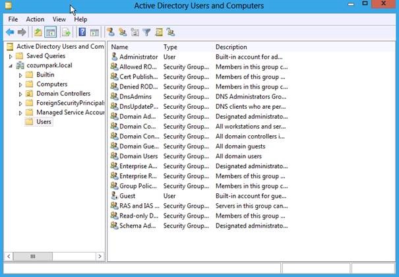Expand the Domain Controllers node
Screen dimensions: 399x277
20,94
